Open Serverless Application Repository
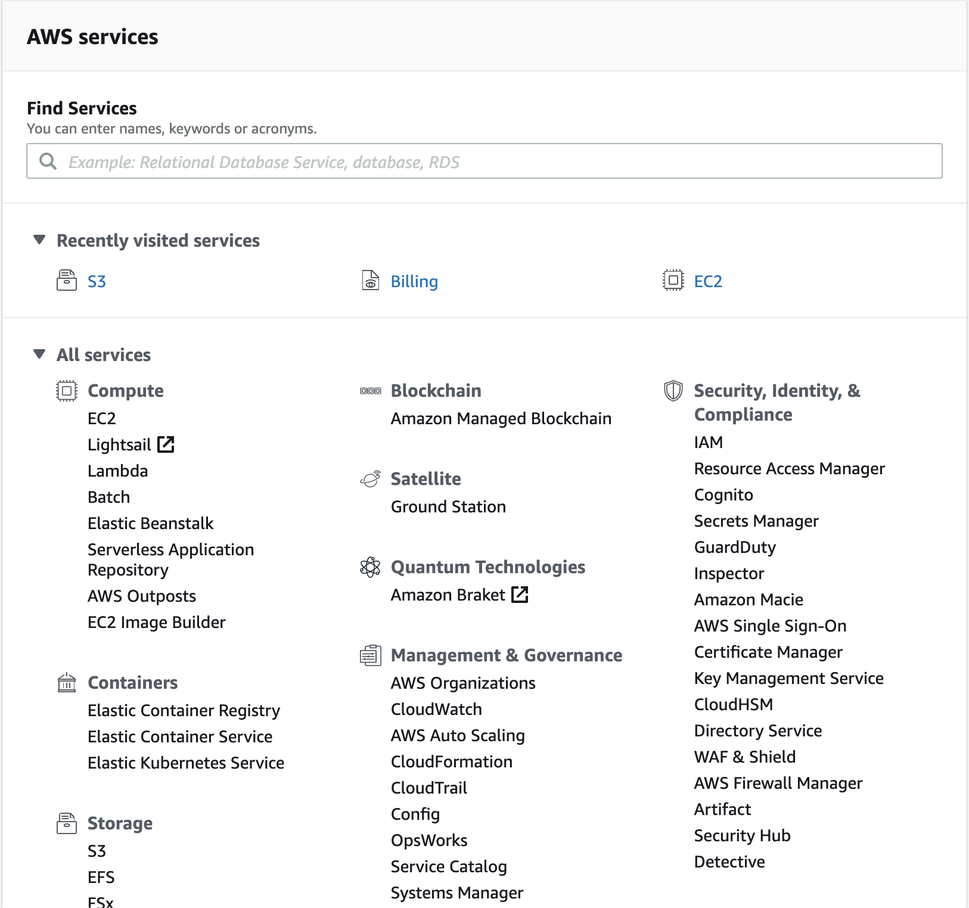The height and width of the screenshot is (908, 969). point(170,559)
